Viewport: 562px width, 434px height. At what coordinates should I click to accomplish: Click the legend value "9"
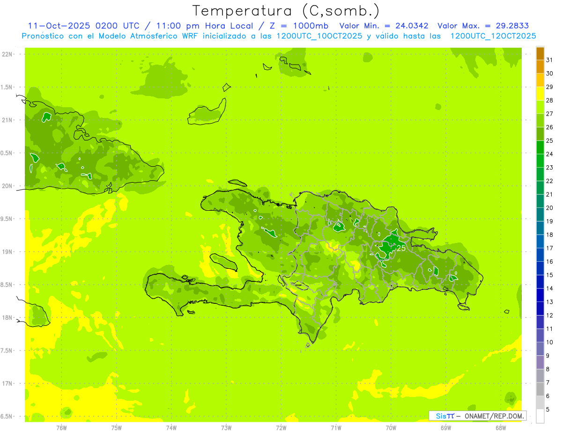(548, 356)
